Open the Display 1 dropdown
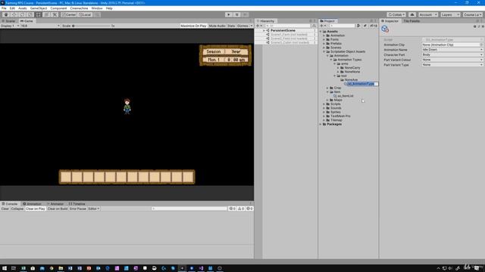This screenshot has width=485, height=272. pyautogui.click(x=10, y=26)
